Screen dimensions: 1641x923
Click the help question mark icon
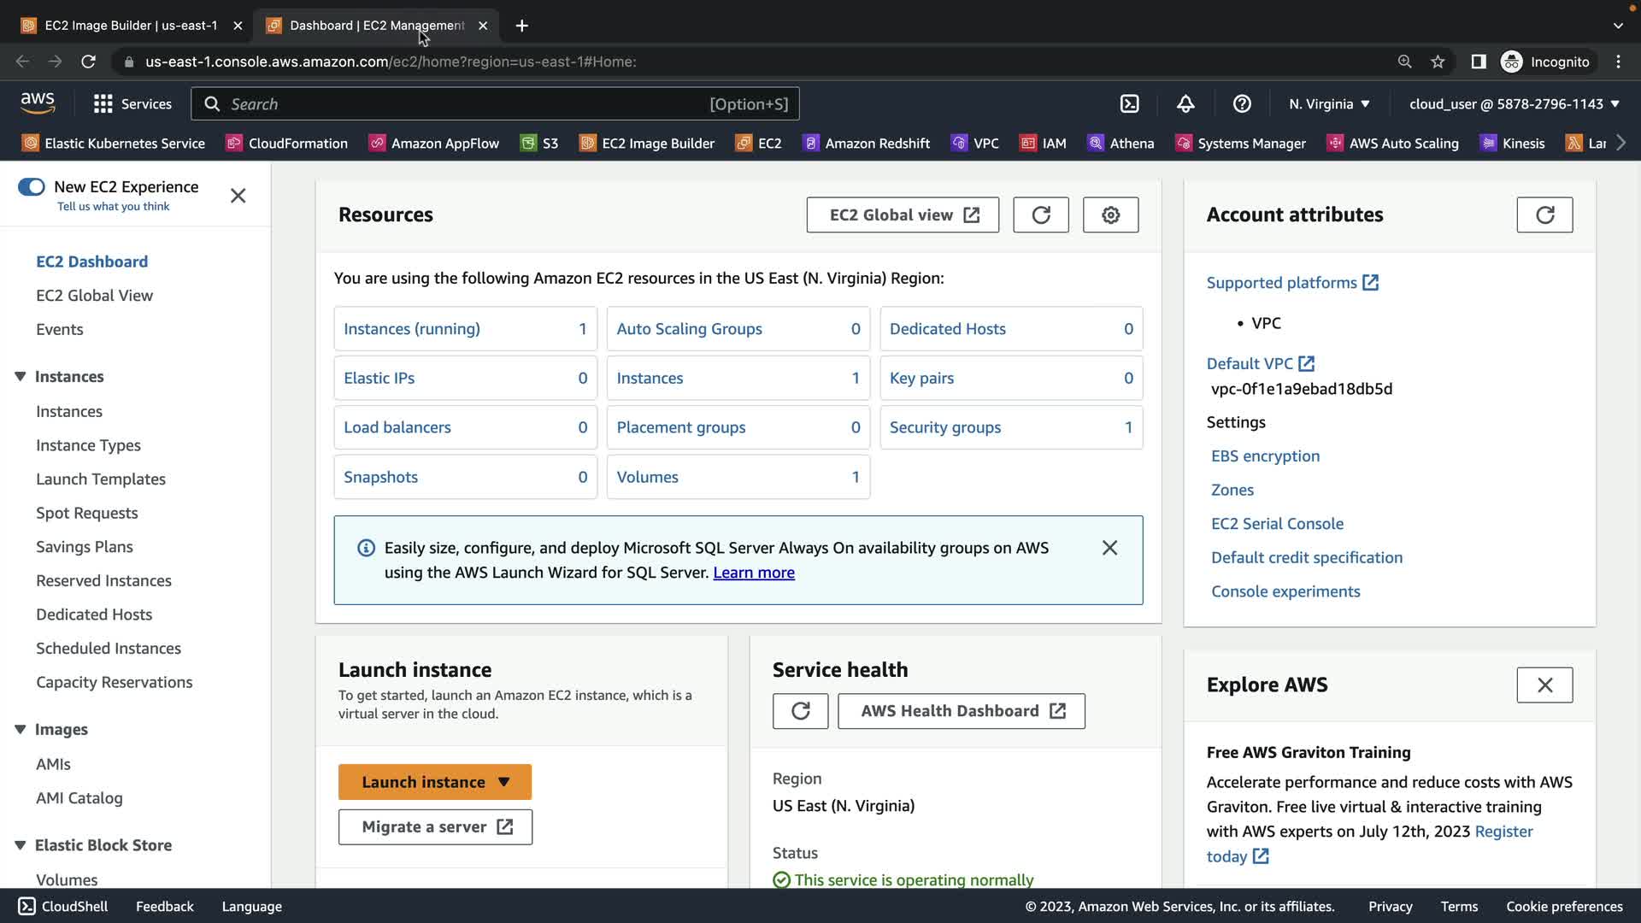[x=1242, y=104]
